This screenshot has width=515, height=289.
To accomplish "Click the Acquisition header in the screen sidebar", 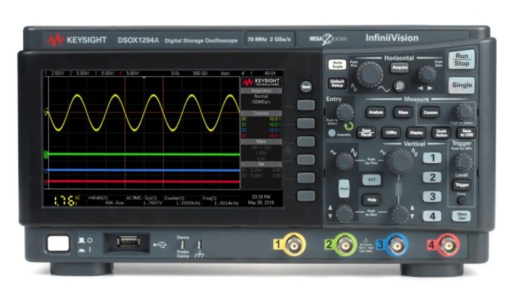I will 261,90.
